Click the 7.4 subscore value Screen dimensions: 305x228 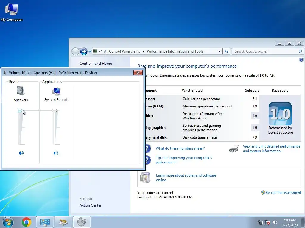pos(254,99)
